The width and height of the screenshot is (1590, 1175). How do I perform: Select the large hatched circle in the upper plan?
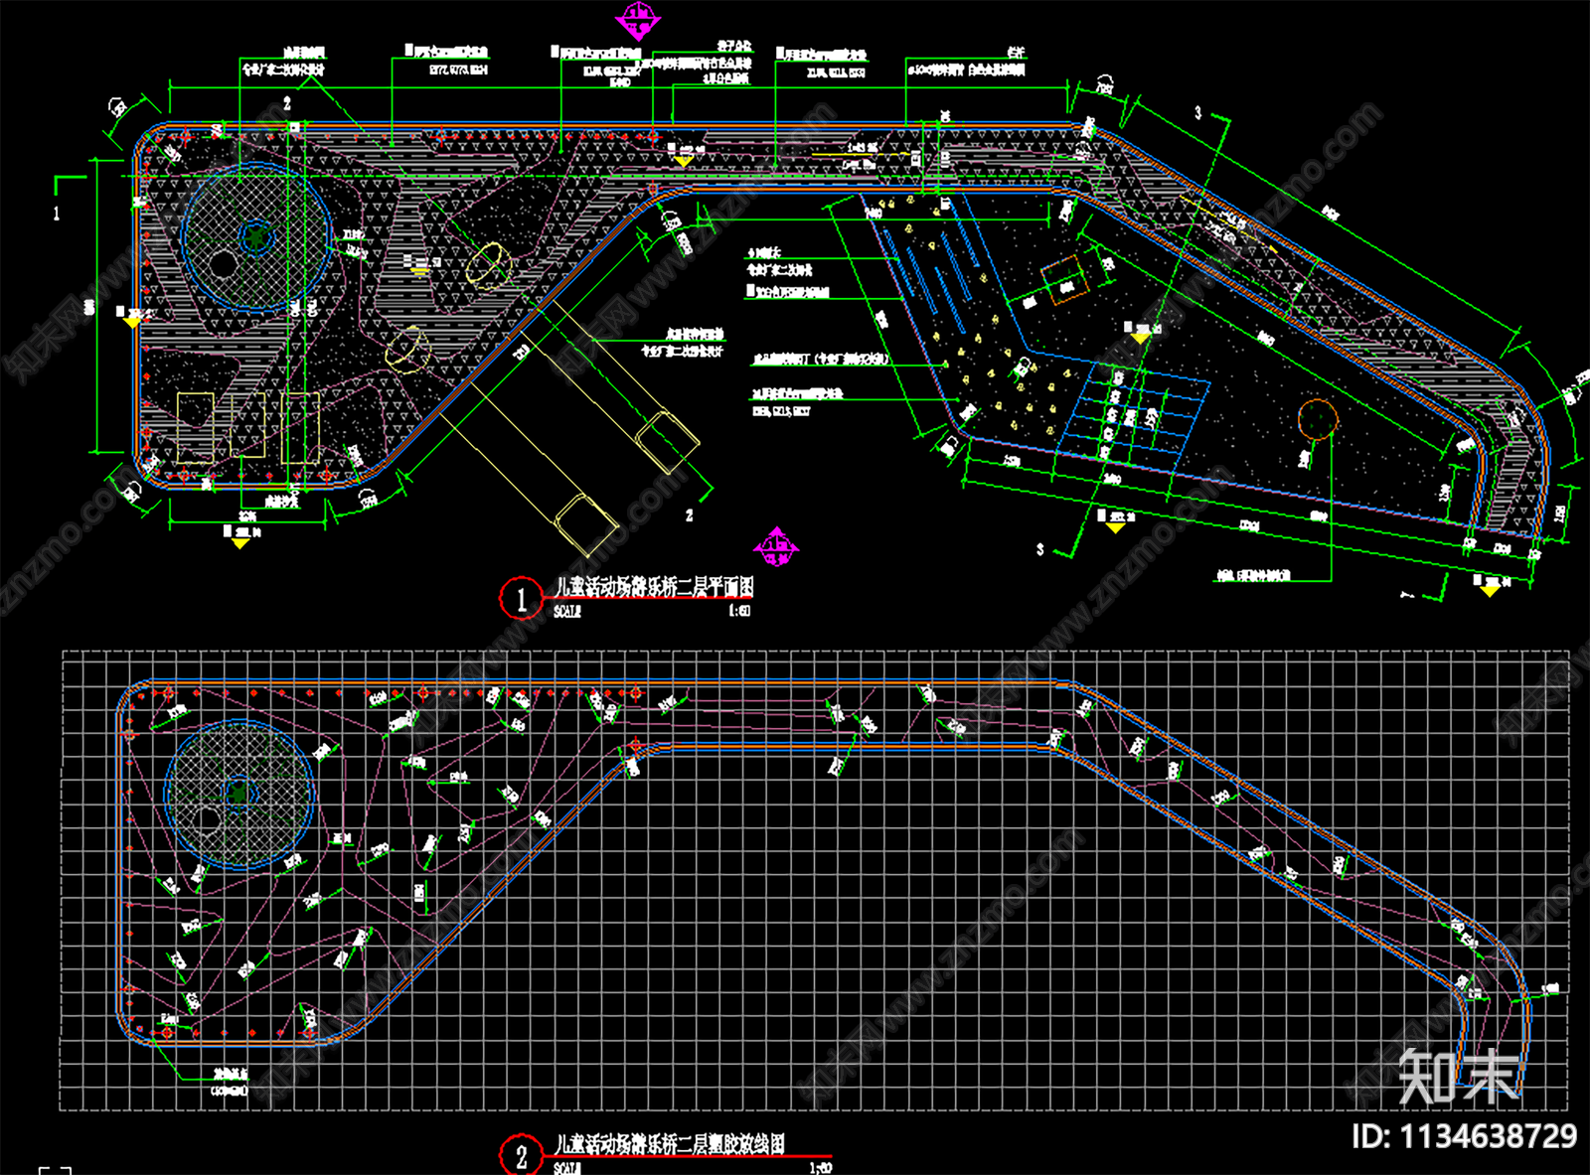256,237
